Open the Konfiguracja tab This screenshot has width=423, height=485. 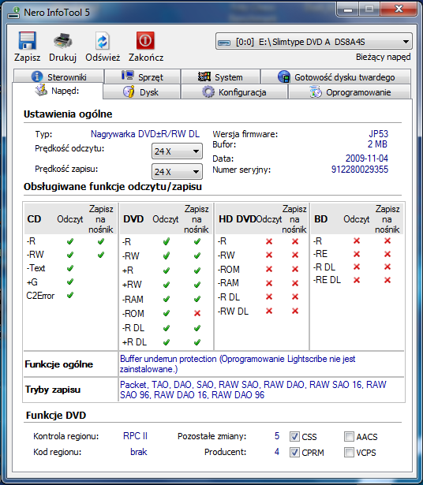click(x=234, y=91)
